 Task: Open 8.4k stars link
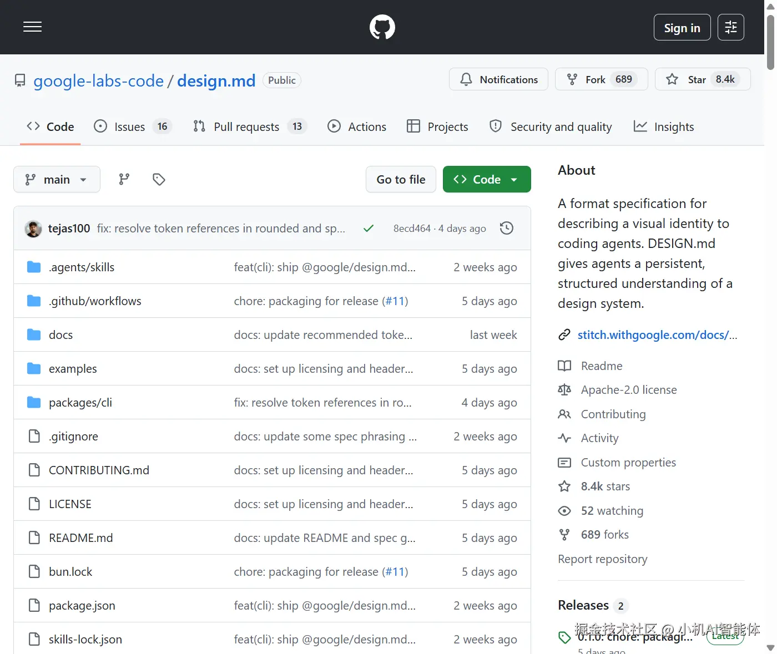tap(606, 486)
